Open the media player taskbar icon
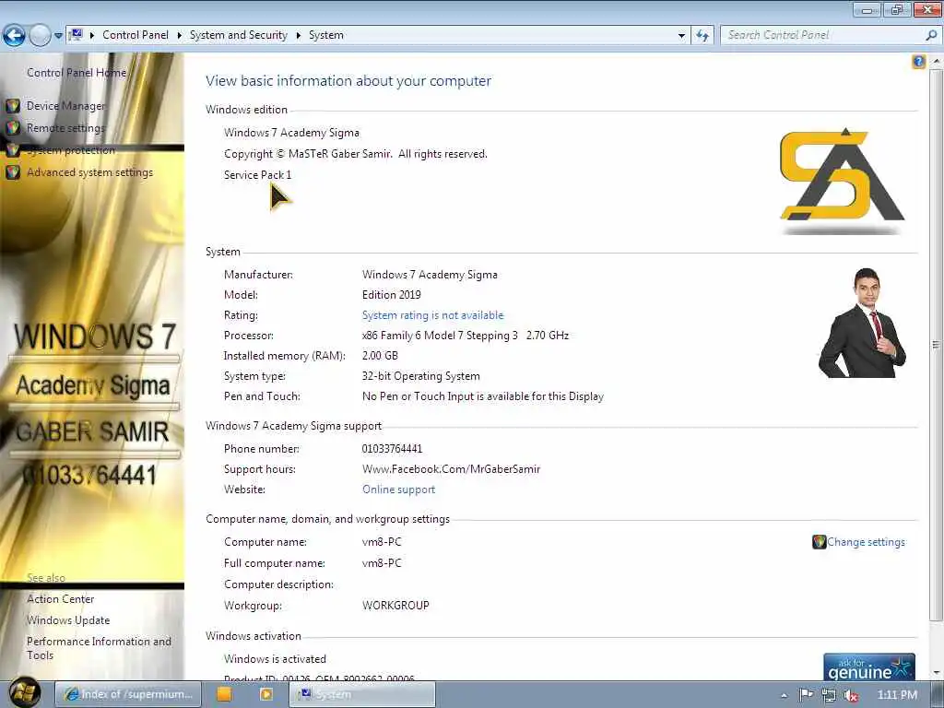The image size is (944, 708). 265,694
